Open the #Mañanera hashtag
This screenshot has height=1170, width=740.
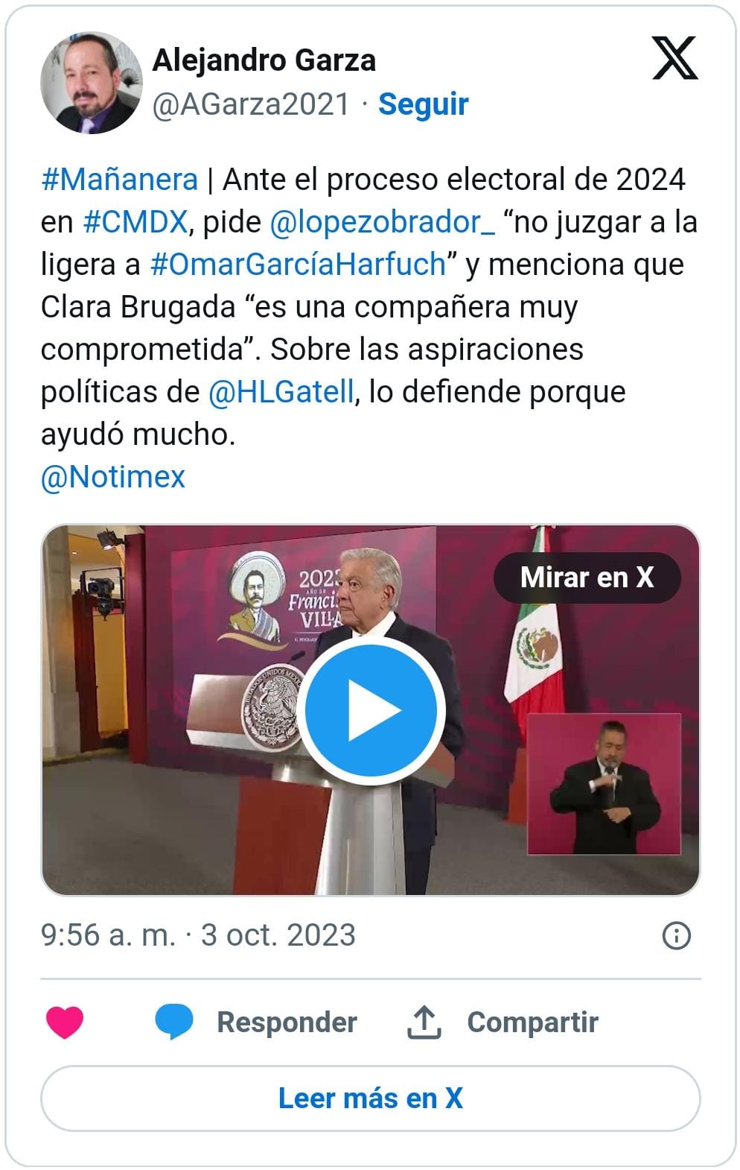pos(119,180)
